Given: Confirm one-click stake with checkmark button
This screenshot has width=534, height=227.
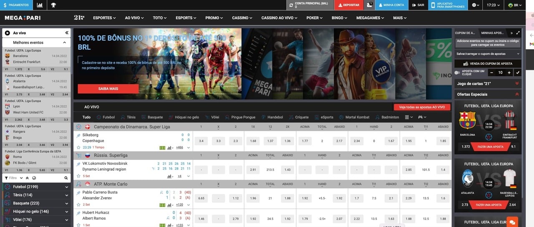Looking at the screenshot, I should tap(518, 73).
